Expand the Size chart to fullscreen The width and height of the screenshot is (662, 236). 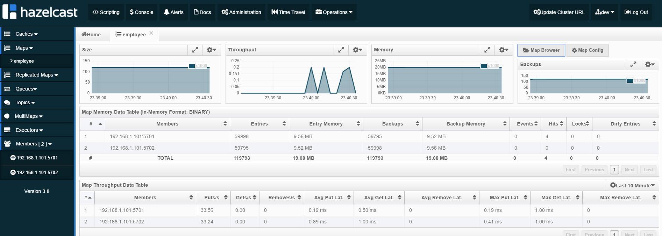click(x=195, y=50)
